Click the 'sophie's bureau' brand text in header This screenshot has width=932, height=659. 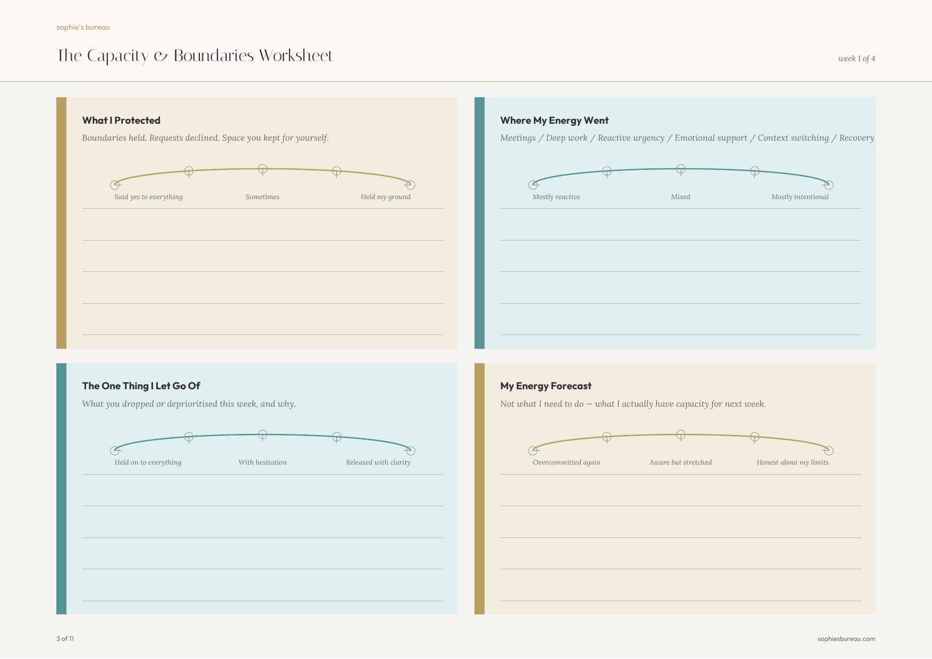pos(83,27)
